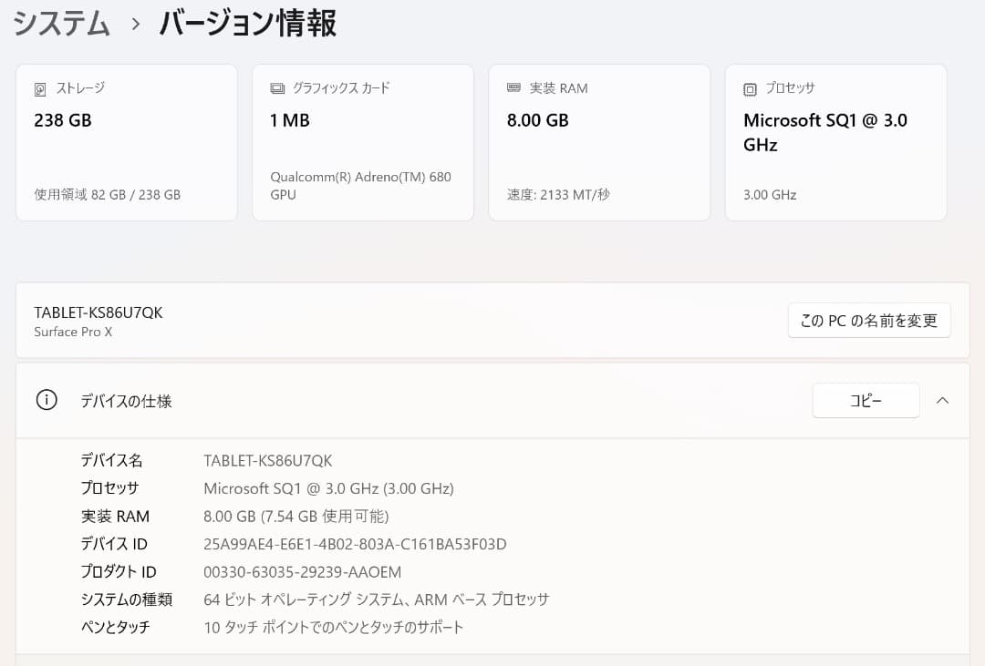985x666 pixels.
Task: Click the Surface Pro X label
Action: 73,332
